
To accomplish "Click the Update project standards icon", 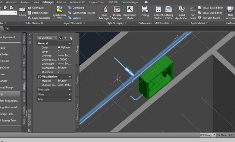I will [x=70, y=18].
